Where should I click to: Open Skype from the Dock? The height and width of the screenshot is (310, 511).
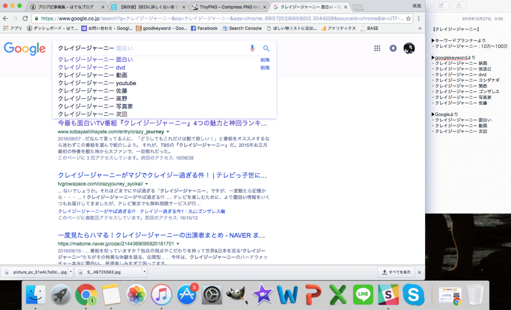tap(413, 295)
